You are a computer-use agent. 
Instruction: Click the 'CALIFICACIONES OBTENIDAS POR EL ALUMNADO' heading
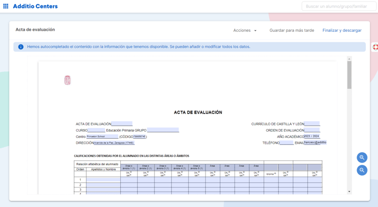click(x=131, y=156)
